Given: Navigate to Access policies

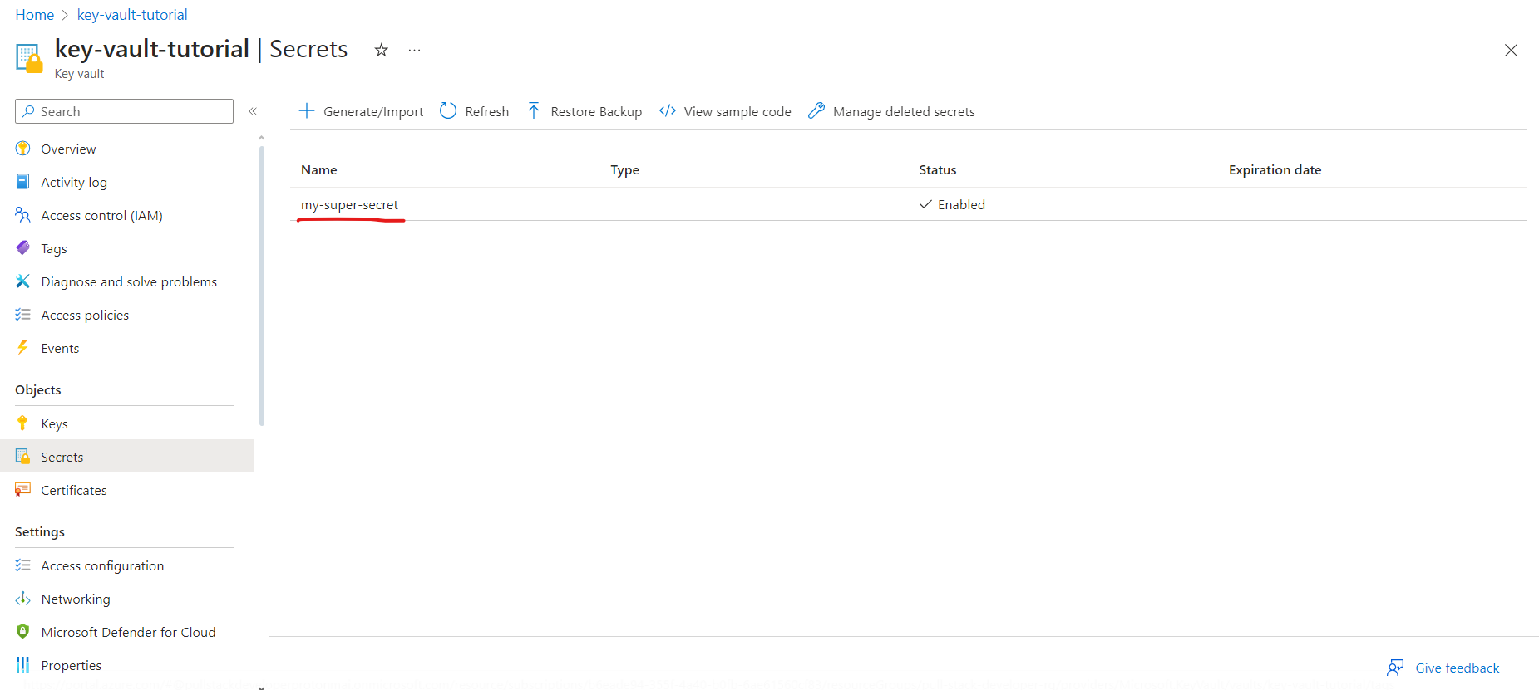Looking at the screenshot, I should coord(85,316).
